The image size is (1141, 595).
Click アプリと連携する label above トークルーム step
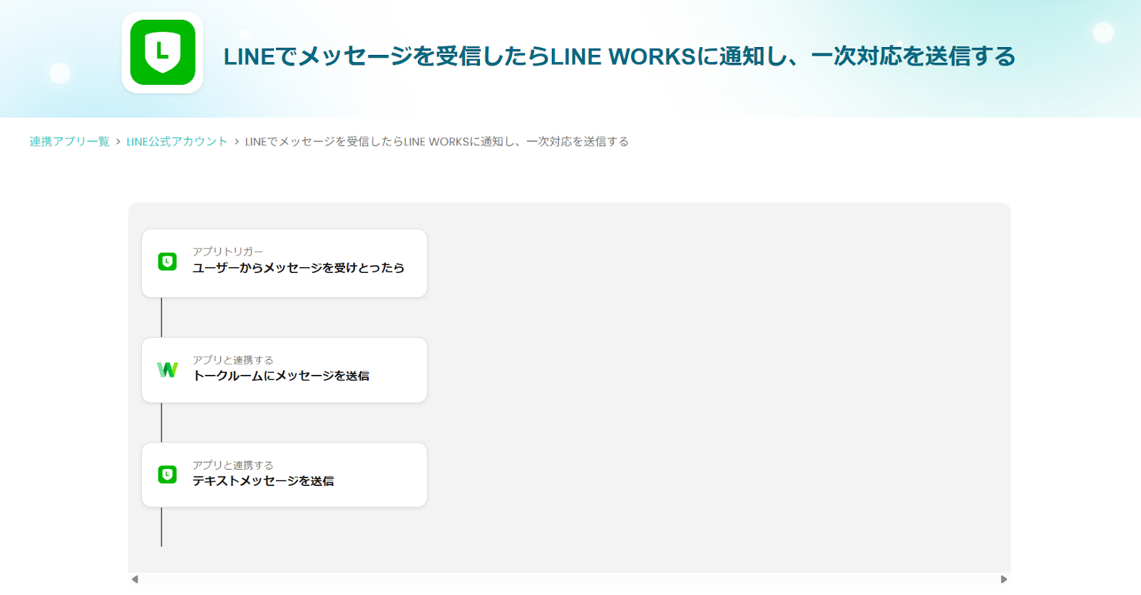click(232, 360)
